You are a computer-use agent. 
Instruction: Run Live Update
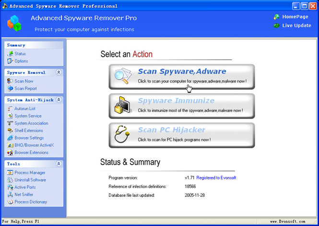[x=296, y=25]
